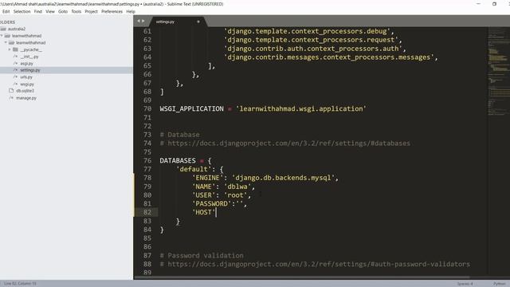Click the horizontal scrollbar under the editor
Image resolution: width=510 pixels, height=287 pixels.
point(302,277)
